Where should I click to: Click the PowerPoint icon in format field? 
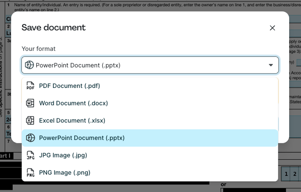[29, 65]
